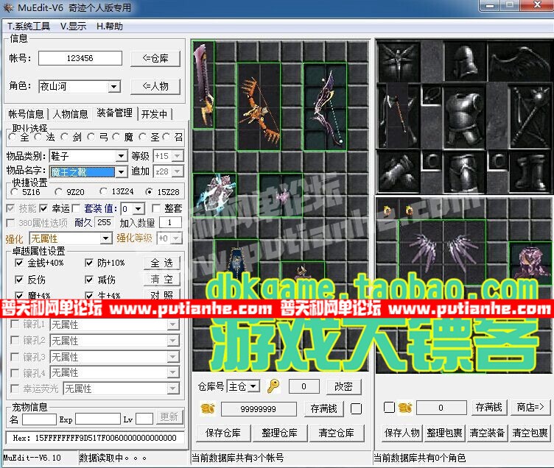The width and height of the screenshot is (554, 468).
Task: Open the 追加 z28 dropdown
Action: point(178,171)
